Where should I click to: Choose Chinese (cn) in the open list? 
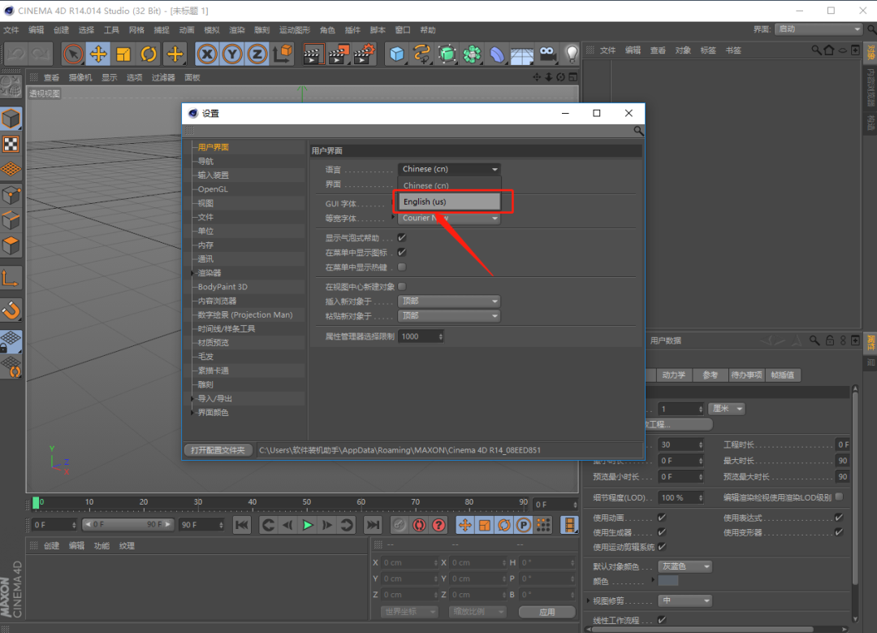(x=450, y=185)
